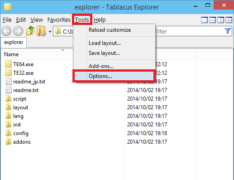Click the Tablacus title bar app icon
The image size is (234, 180).
[x=7, y=7]
